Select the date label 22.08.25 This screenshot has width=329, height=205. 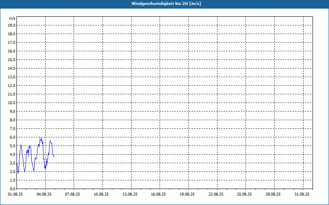216,194
